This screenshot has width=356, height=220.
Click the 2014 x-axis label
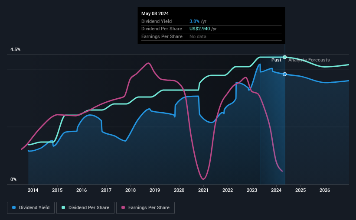33,190
